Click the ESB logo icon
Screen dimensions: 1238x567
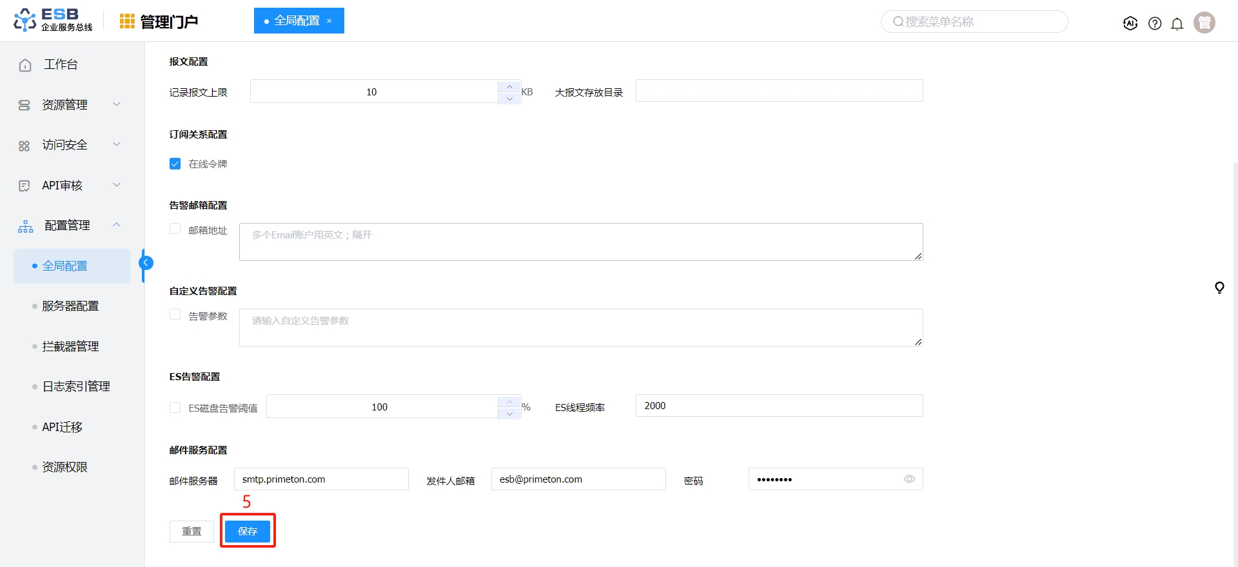pos(25,20)
